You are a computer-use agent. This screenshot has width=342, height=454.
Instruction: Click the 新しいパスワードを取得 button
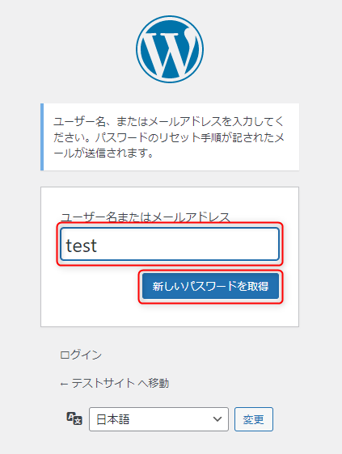point(210,286)
